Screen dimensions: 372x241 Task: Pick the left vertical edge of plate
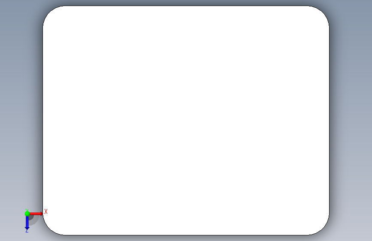coord(43,120)
